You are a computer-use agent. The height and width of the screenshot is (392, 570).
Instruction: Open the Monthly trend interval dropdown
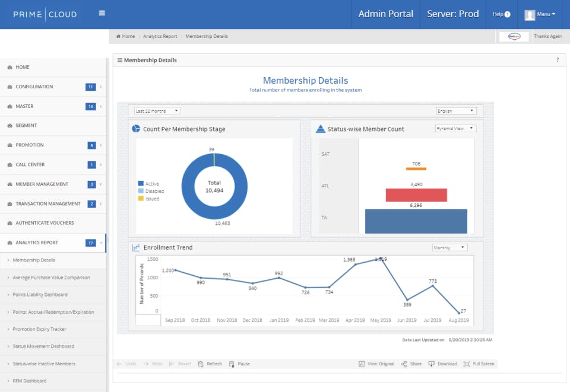pyautogui.click(x=449, y=248)
